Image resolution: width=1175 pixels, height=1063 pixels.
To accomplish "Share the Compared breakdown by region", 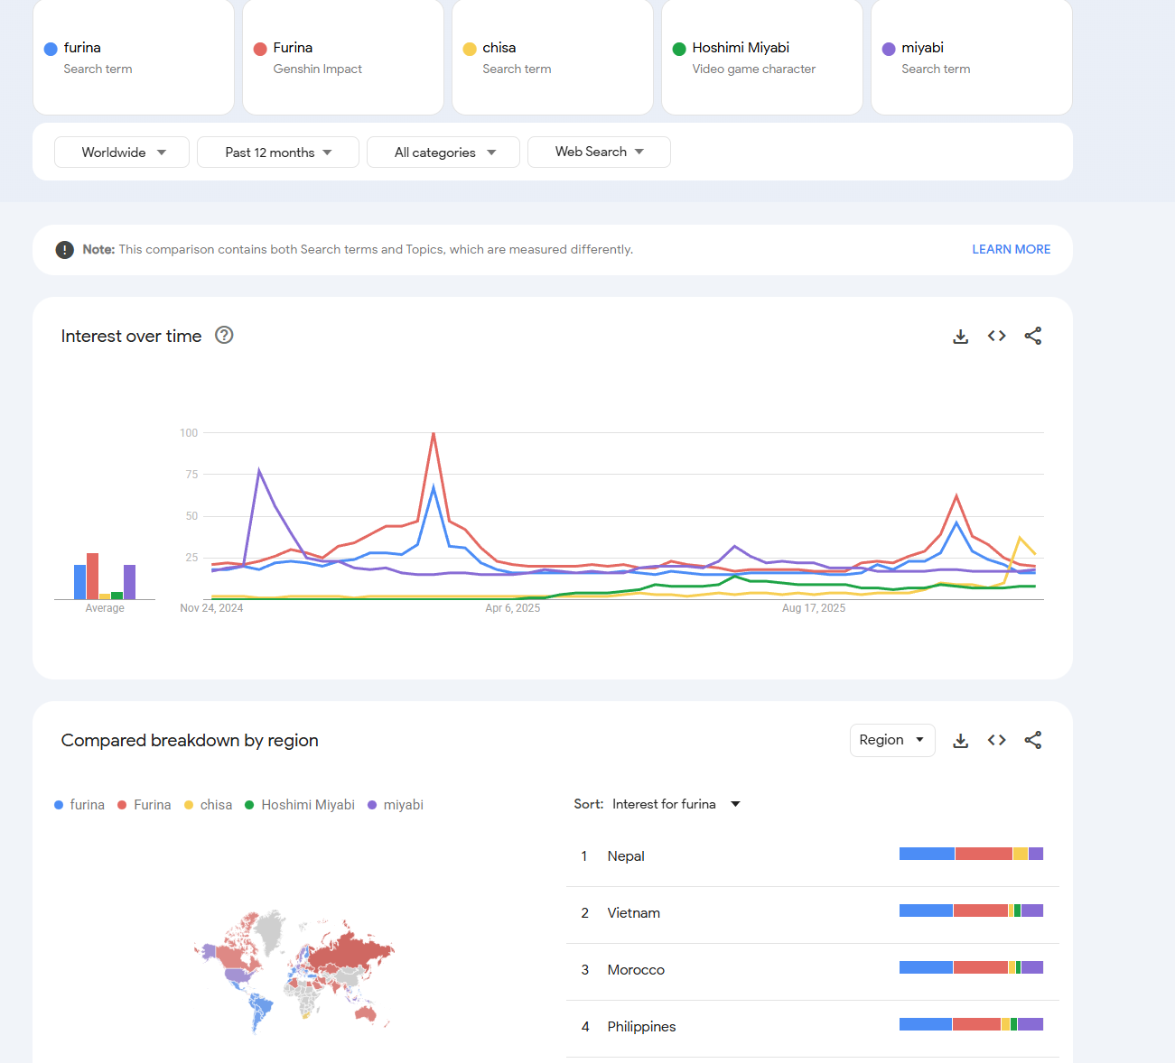I will pyautogui.click(x=1033, y=740).
